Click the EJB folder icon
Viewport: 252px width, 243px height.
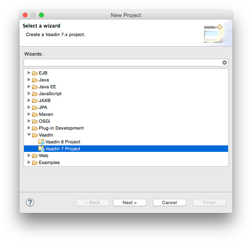pyautogui.click(x=35, y=73)
